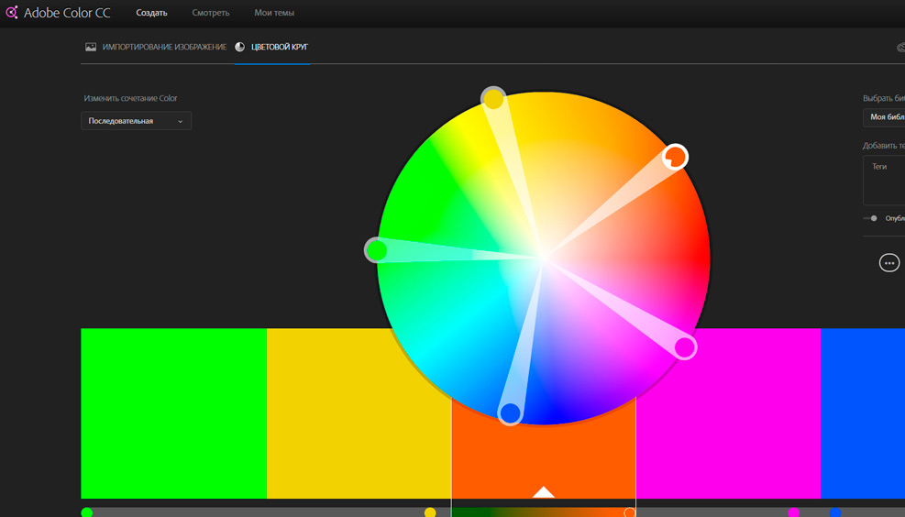Select the green handle on color wheel
905x517 pixels.
tap(376, 249)
